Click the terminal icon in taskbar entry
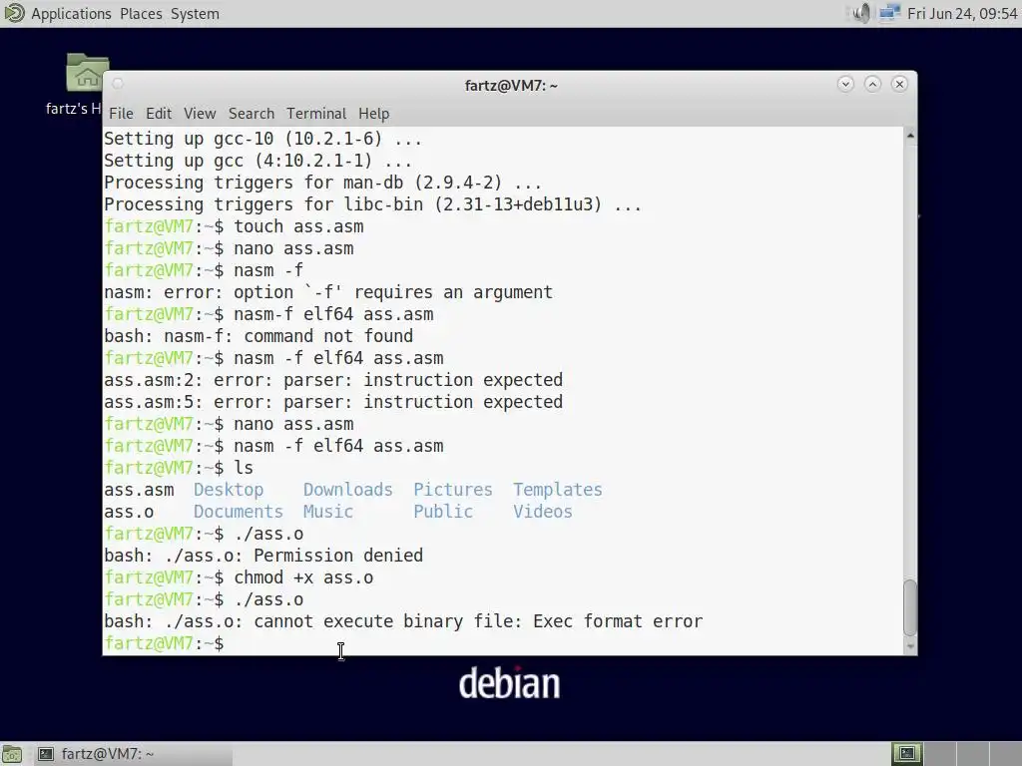The height and width of the screenshot is (766, 1022). click(46, 754)
